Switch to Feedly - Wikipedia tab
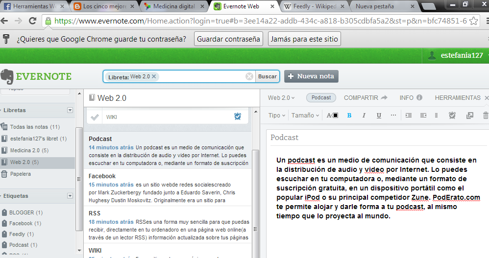The height and width of the screenshot is (258, 489). click(x=315, y=6)
